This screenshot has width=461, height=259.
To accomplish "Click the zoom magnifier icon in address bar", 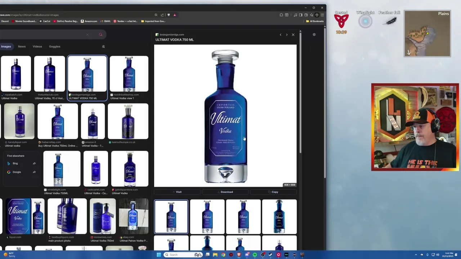I will pos(156,15).
